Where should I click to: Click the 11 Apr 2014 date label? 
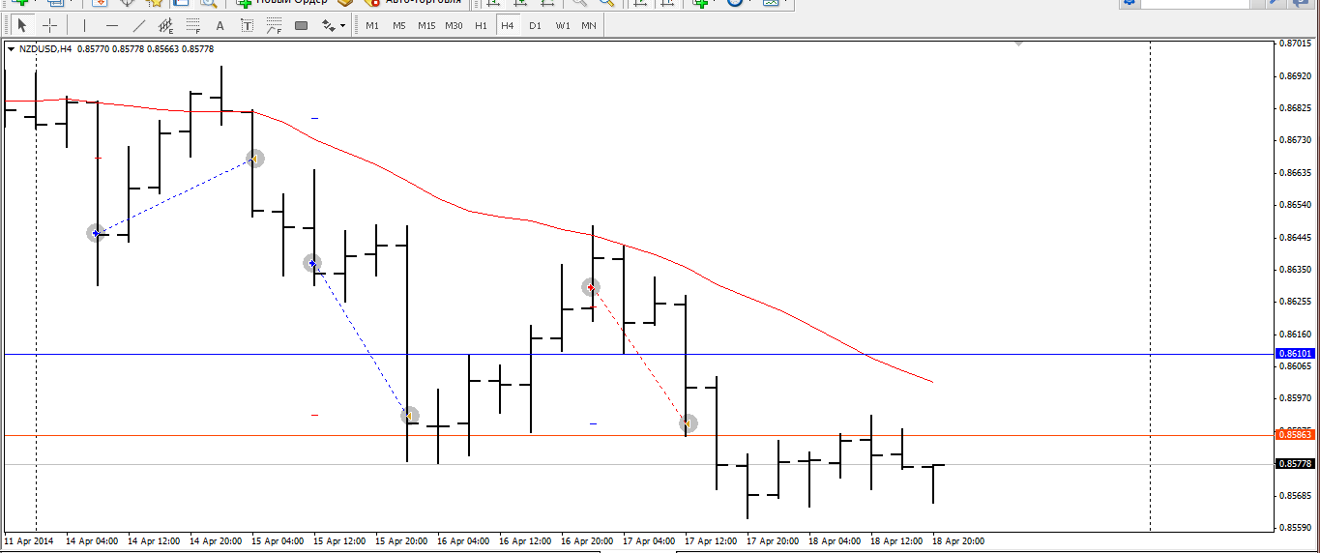pyautogui.click(x=28, y=541)
